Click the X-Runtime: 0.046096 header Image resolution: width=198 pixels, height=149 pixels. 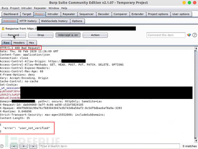[x=16, y=111]
